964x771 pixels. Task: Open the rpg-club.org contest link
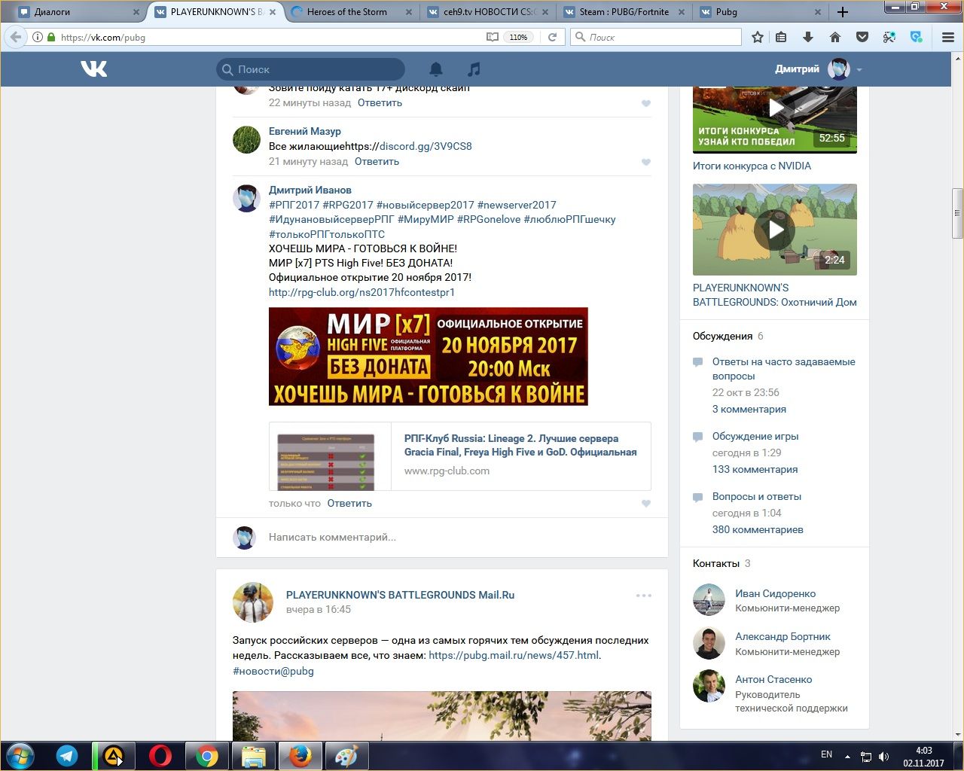[361, 292]
